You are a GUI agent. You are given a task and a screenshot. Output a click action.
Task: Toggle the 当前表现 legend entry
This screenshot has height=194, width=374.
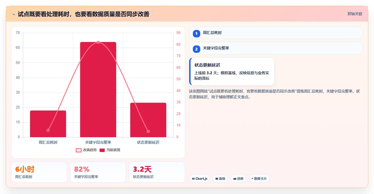(110, 150)
